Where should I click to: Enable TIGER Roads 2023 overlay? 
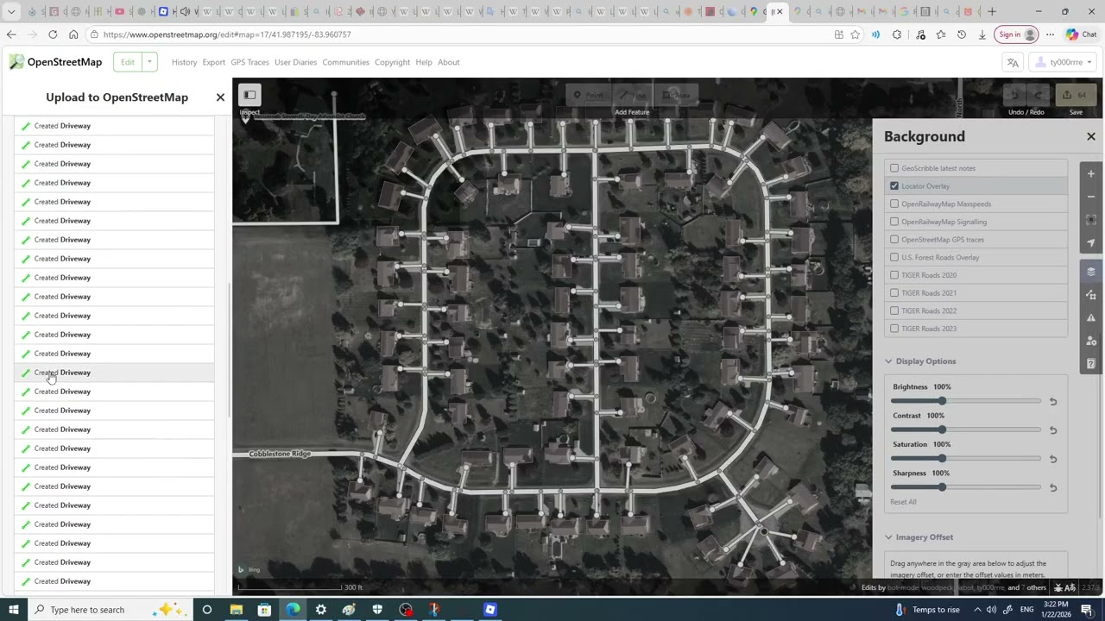coord(894,329)
